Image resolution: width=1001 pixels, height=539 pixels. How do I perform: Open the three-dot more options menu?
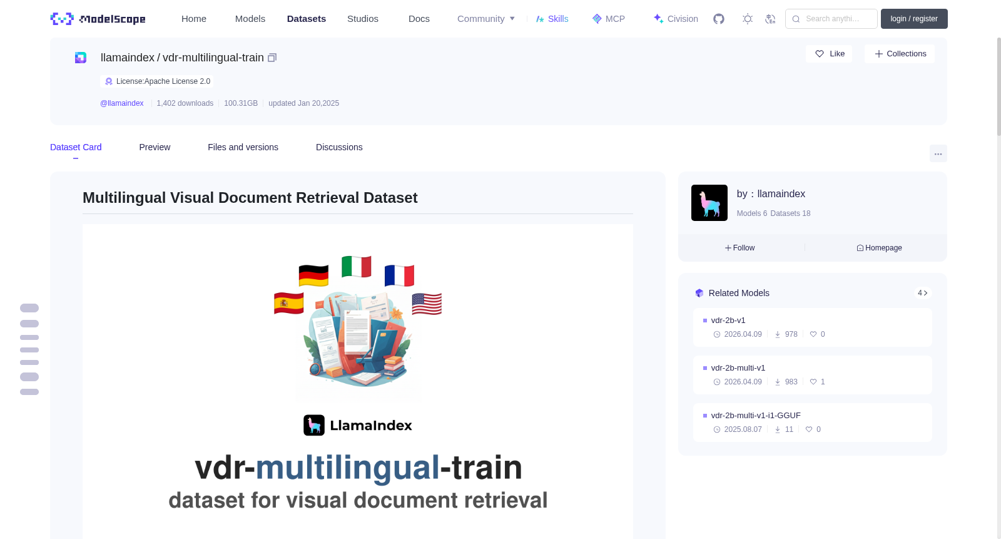[938, 153]
